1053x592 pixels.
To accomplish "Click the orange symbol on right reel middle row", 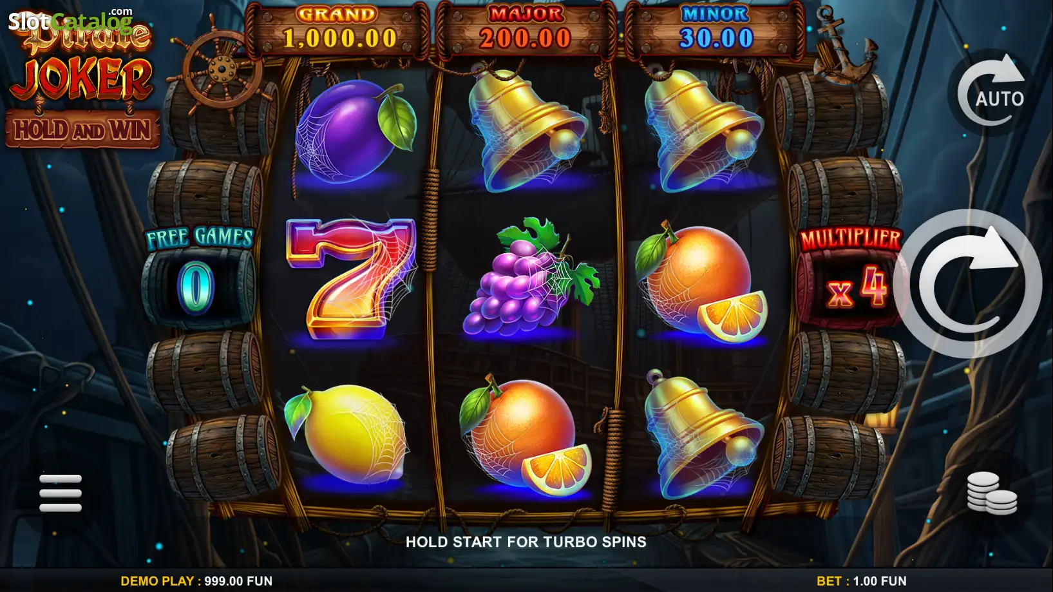I will [701, 282].
